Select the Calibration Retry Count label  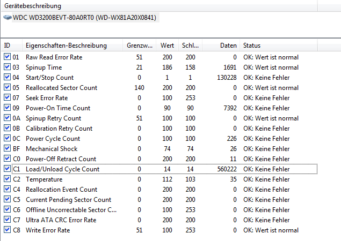[x=59, y=129]
